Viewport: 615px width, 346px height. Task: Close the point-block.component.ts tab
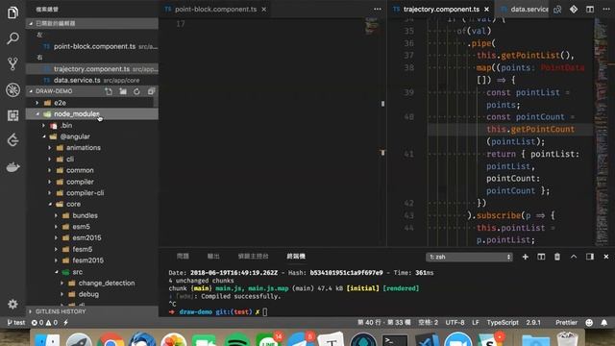click(264, 9)
